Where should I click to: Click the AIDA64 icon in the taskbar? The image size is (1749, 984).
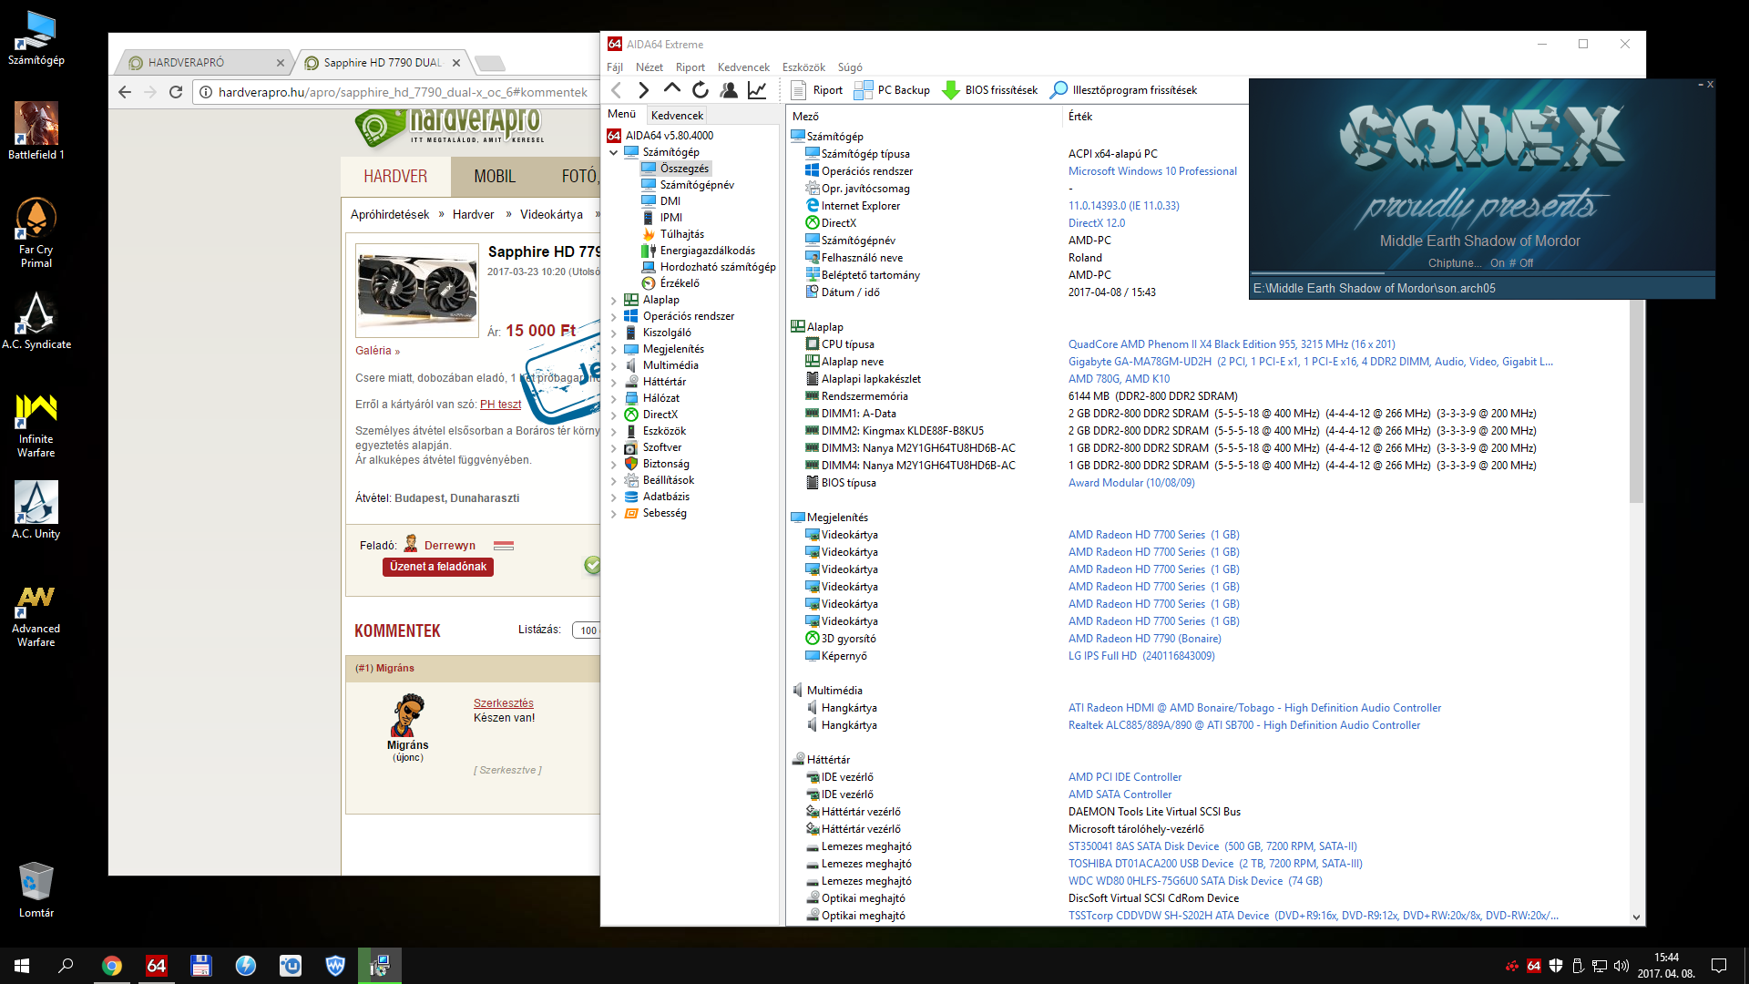pyautogui.click(x=156, y=966)
